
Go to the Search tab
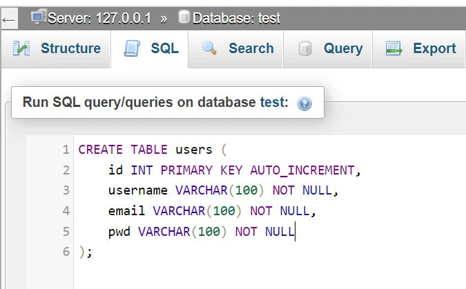pyautogui.click(x=251, y=48)
